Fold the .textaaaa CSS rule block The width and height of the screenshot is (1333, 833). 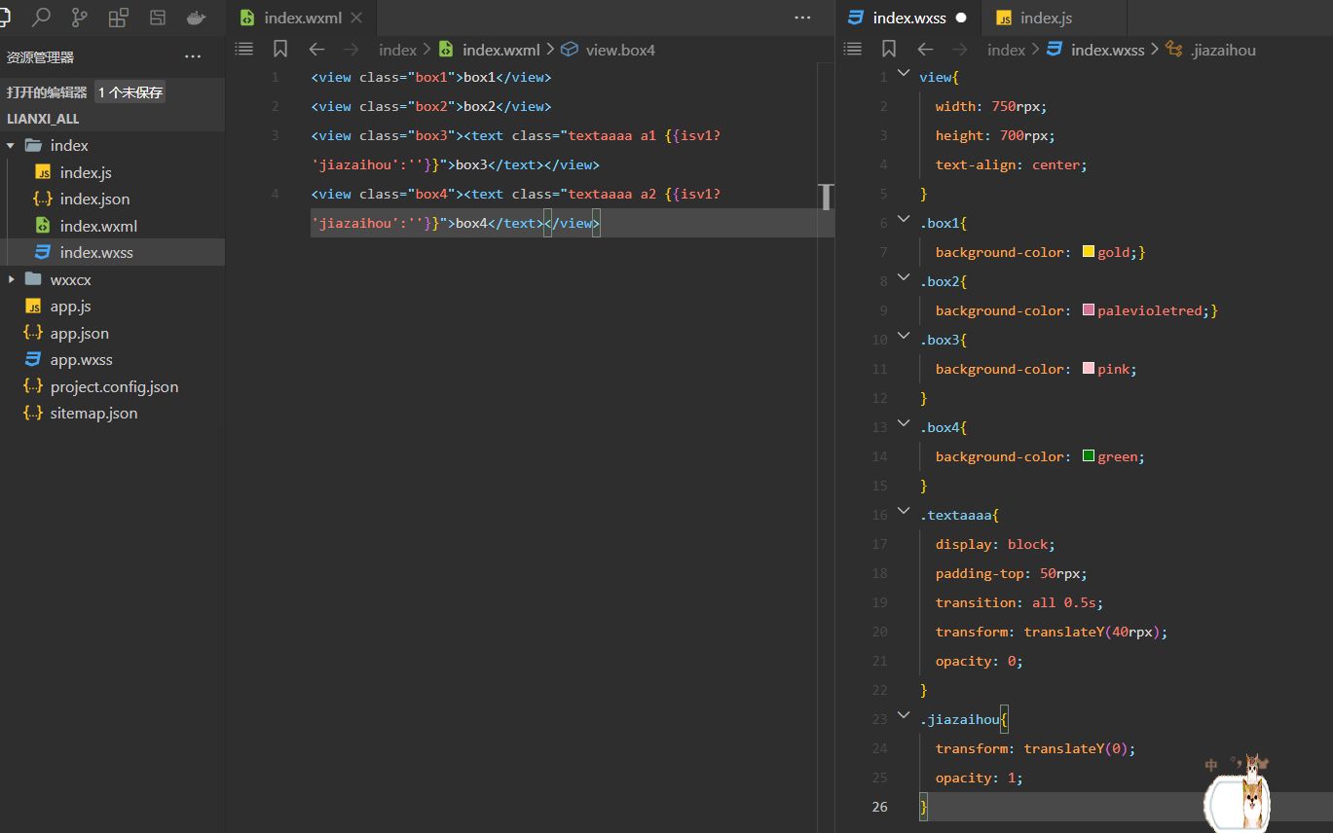[904, 514]
